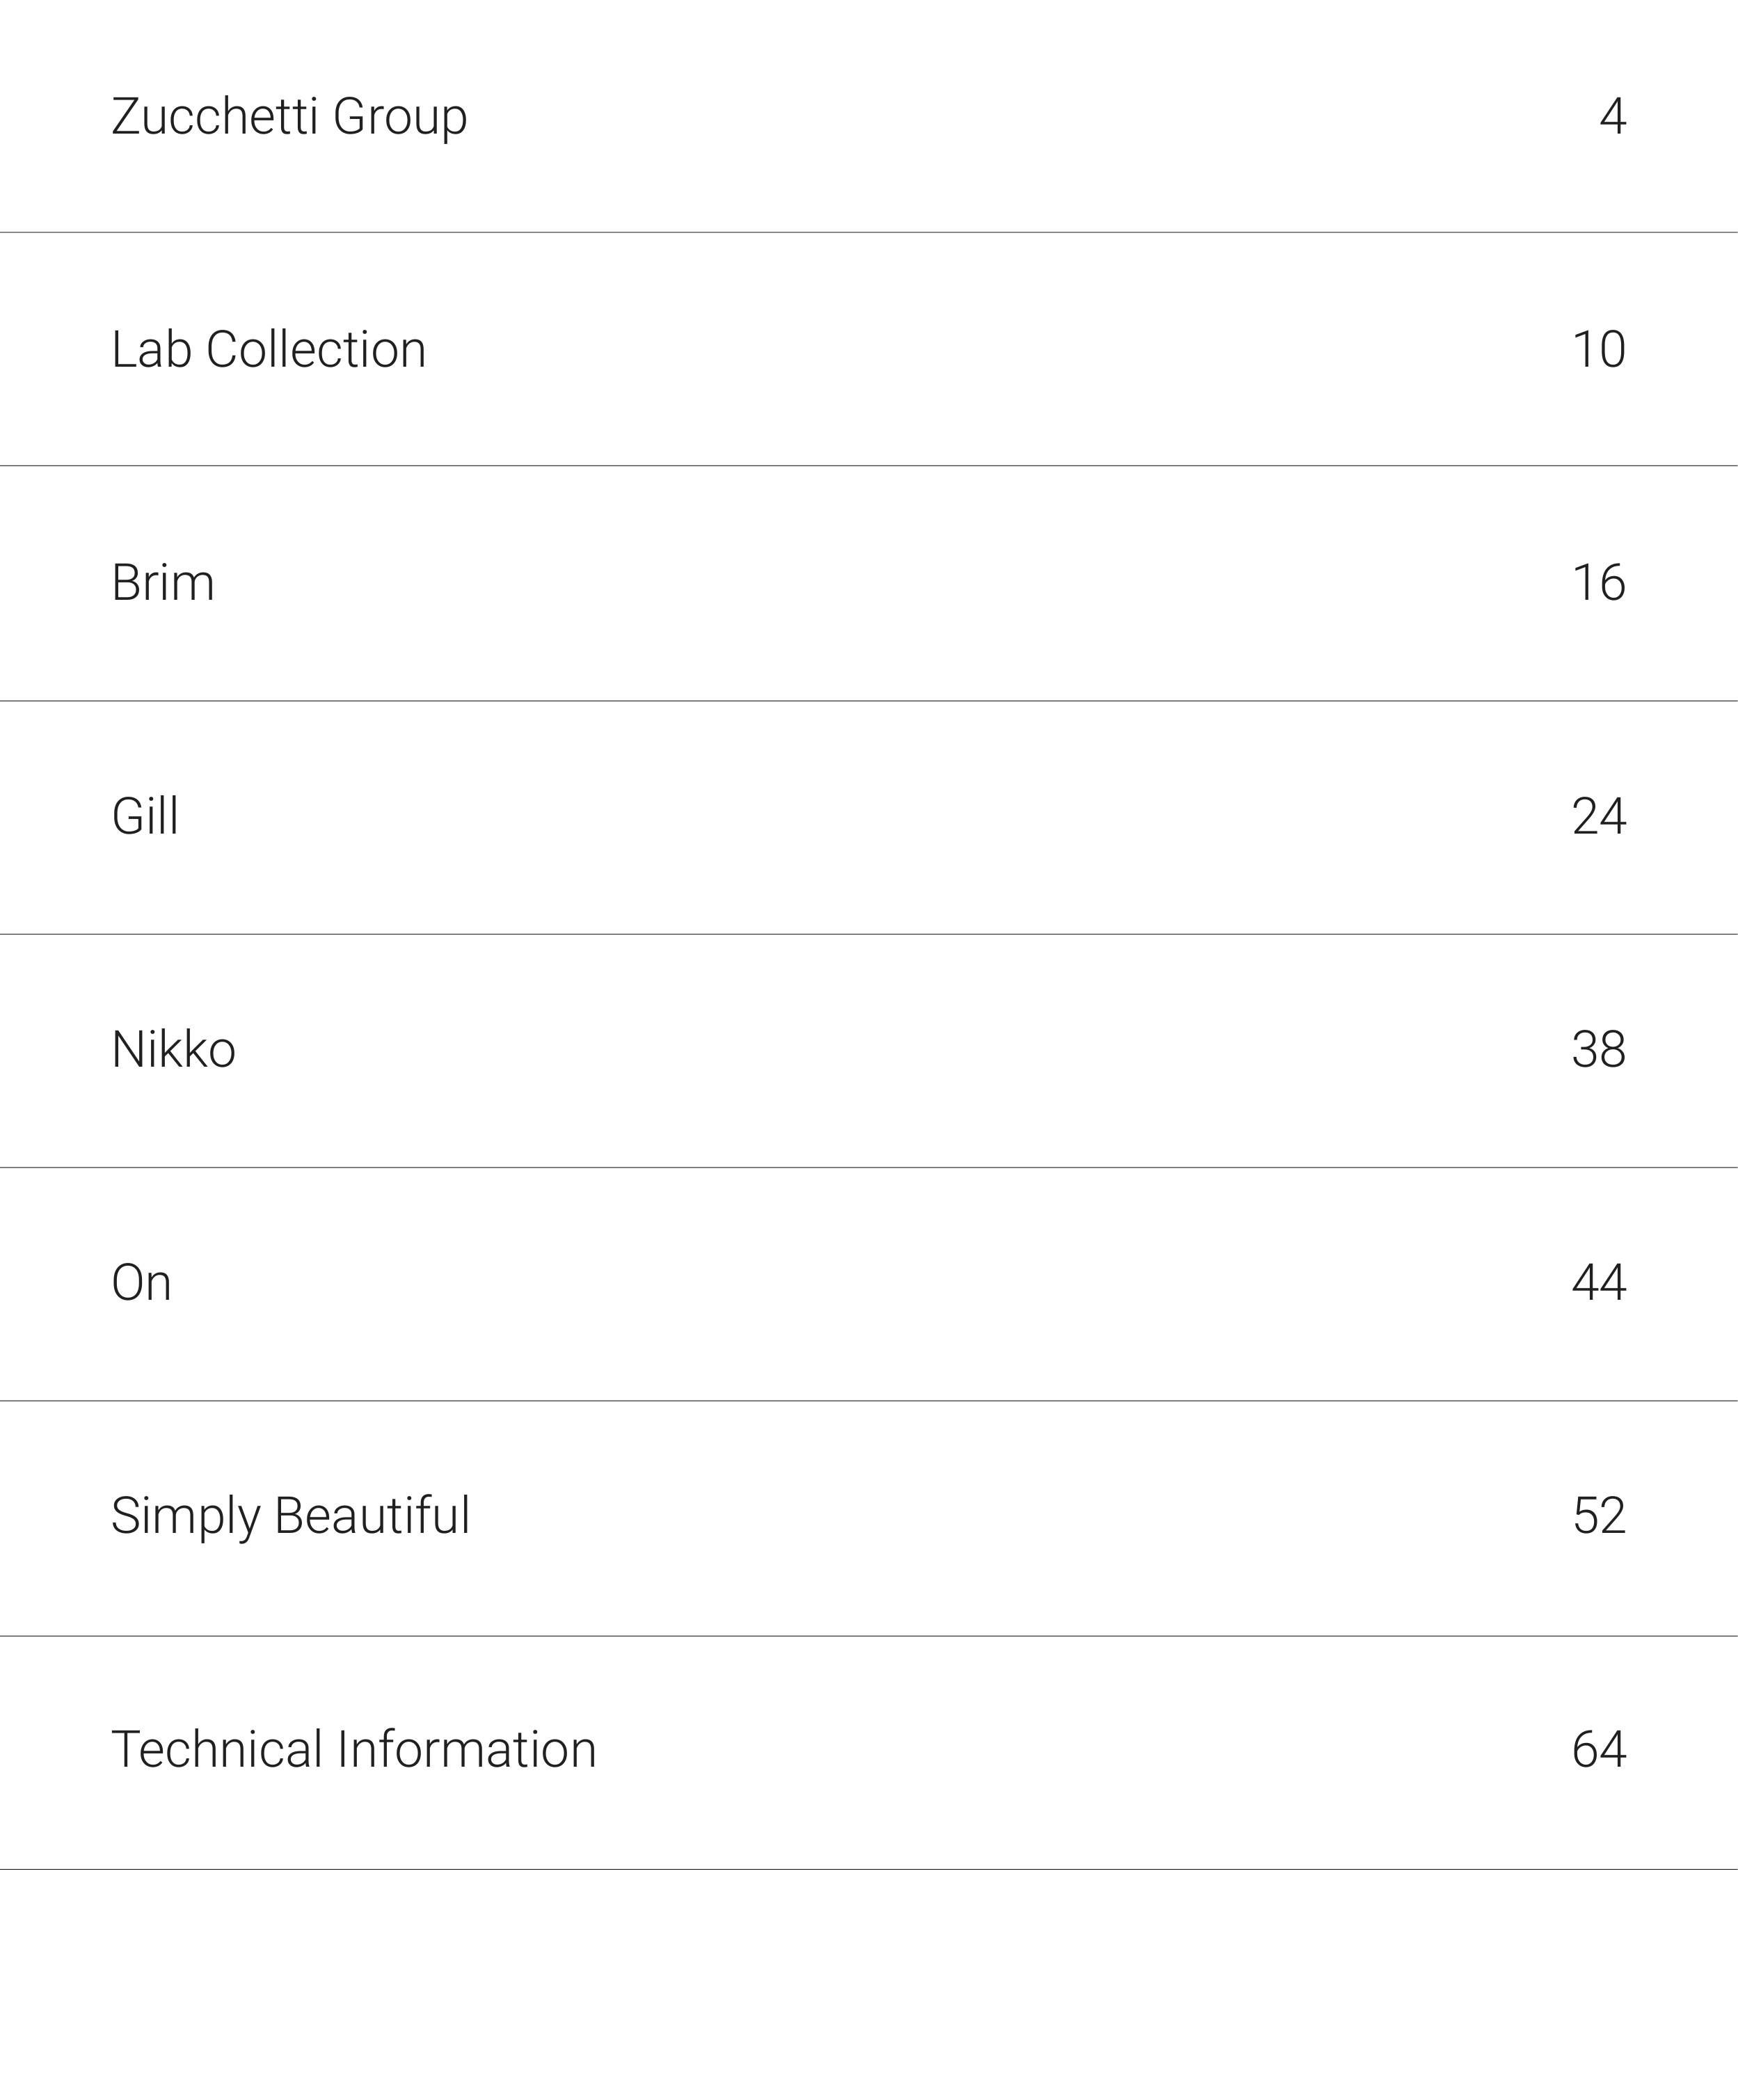Click the On entry title

click(x=141, y=1283)
